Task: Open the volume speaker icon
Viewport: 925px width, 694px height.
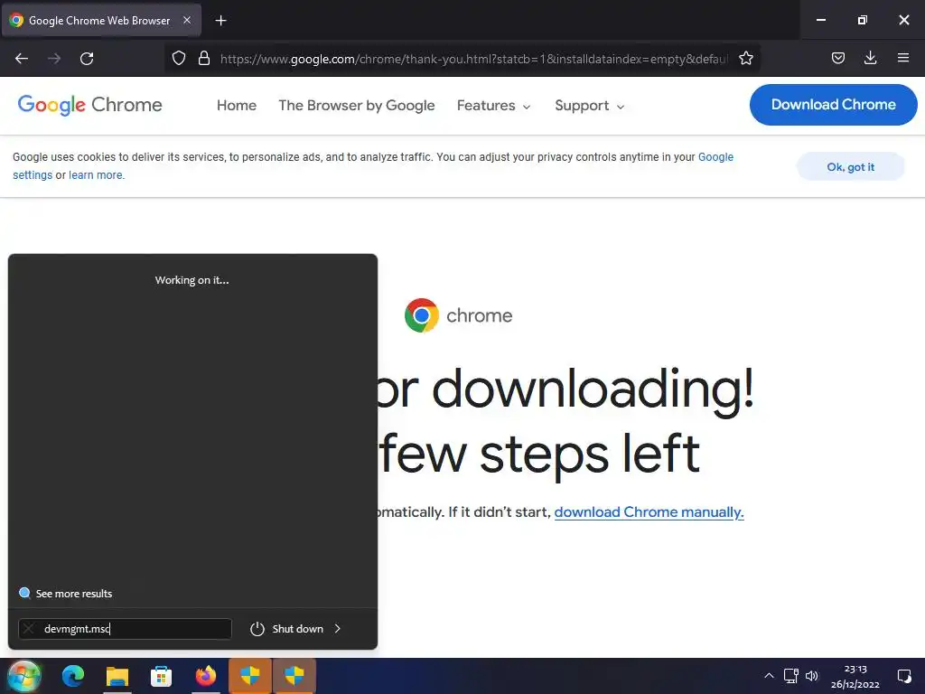Action: point(812,676)
